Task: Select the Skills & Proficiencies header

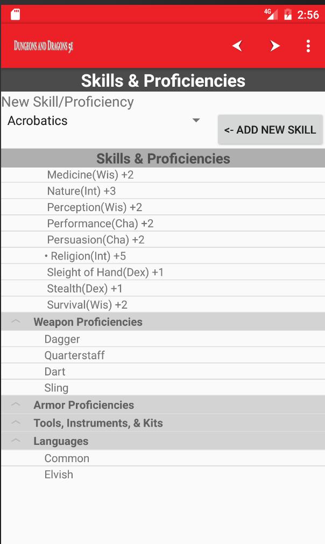Action: point(162,158)
